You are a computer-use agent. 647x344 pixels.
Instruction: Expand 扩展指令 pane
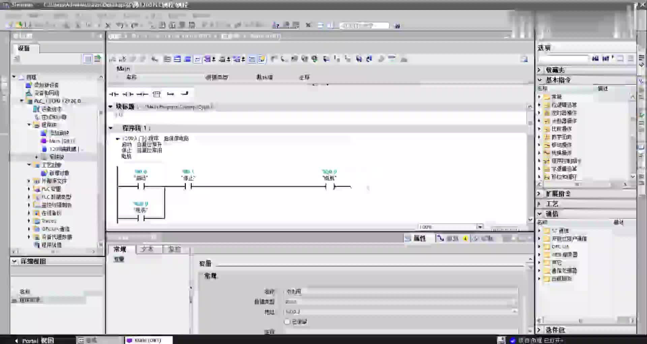pos(539,194)
